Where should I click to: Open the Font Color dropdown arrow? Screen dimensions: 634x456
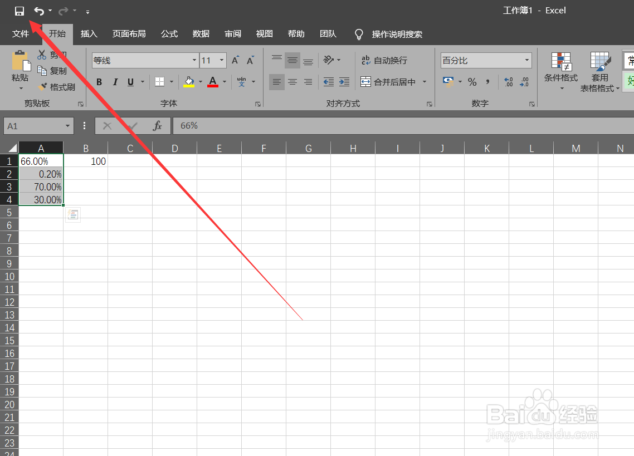(225, 82)
